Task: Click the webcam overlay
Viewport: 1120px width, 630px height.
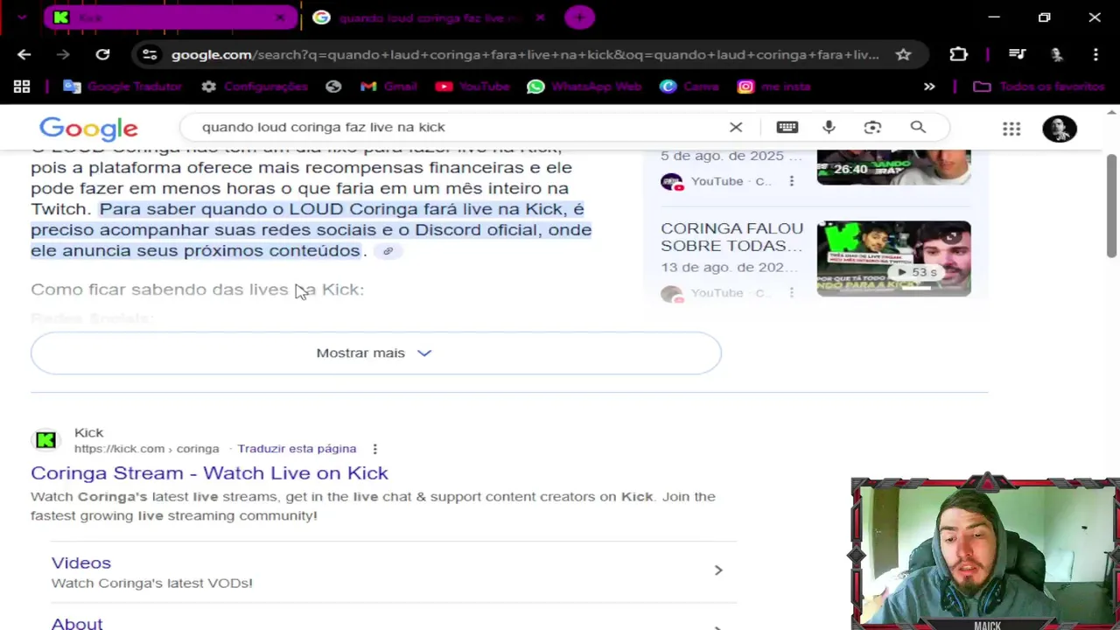Action: click(985, 553)
